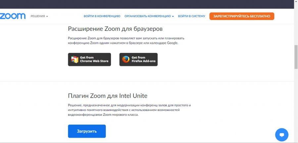Expand ОРГАНИЗОВАТЬ КОНФЕРЕНЦИЮ dropdown
Screen dimensions: 298x143
(x=149, y=16)
